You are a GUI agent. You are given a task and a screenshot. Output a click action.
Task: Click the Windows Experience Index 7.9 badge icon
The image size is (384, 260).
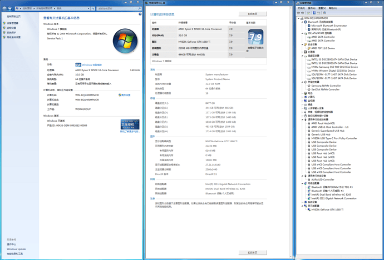tap(78, 65)
